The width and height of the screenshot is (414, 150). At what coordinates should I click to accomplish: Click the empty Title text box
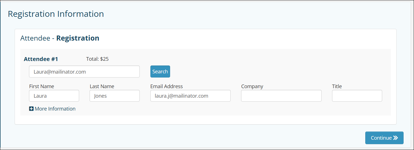(357, 96)
